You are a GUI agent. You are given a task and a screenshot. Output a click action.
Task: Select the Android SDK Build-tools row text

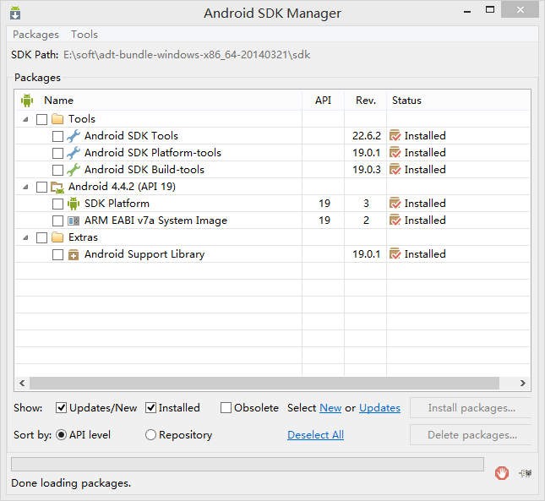[144, 170]
